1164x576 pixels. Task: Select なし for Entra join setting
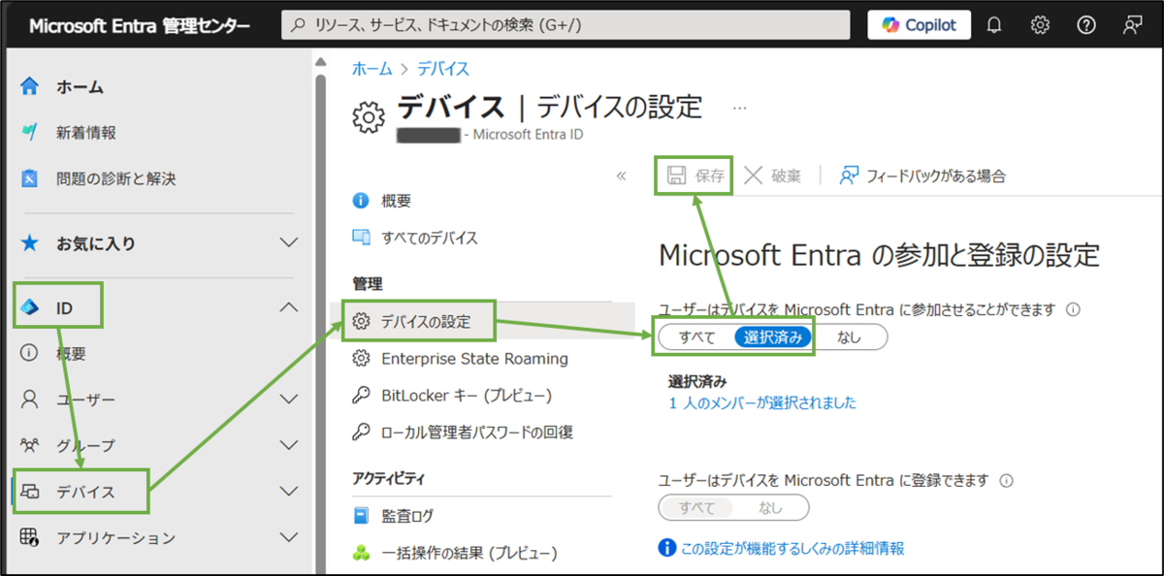point(849,337)
